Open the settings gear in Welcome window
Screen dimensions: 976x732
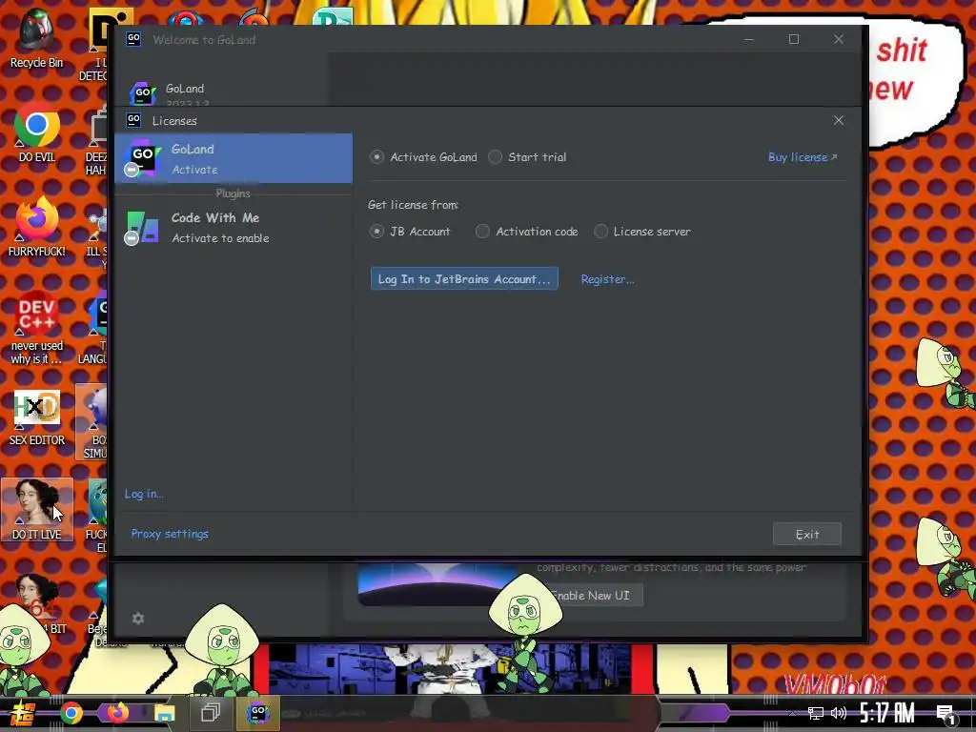pyautogui.click(x=138, y=618)
